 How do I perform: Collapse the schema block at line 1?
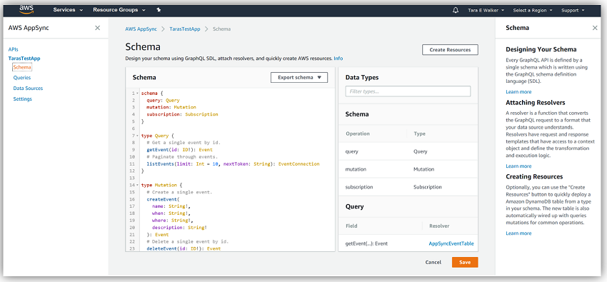(137, 94)
